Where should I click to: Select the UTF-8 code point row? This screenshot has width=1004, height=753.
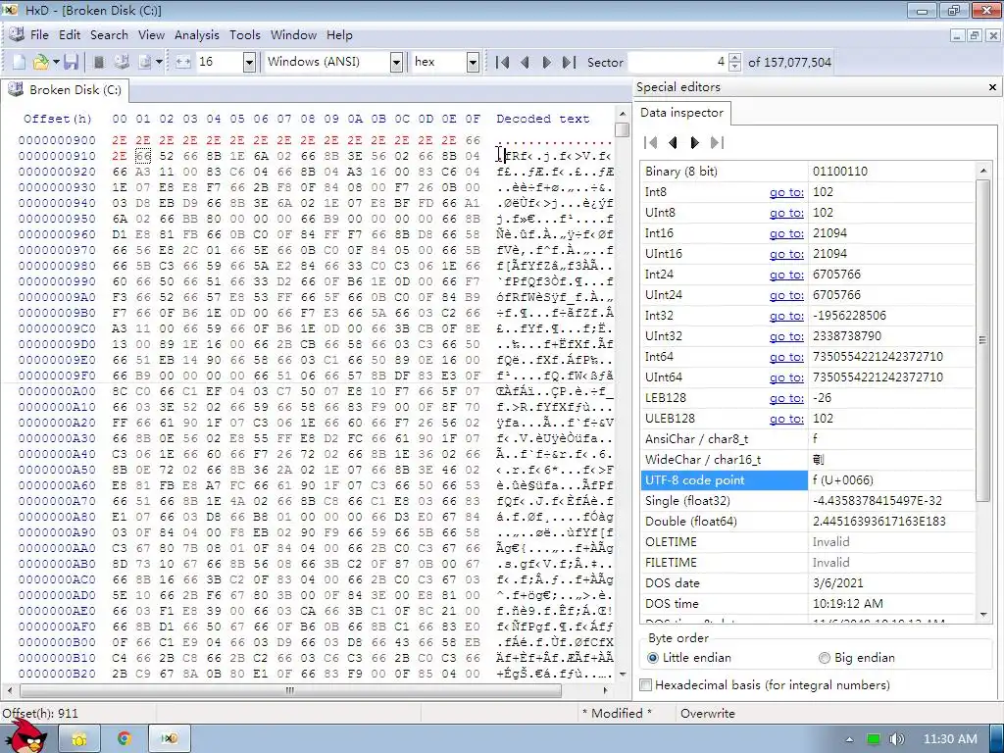[808, 480]
